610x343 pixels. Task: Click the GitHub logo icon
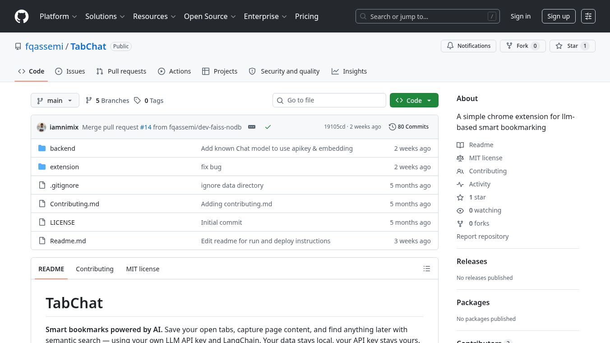click(x=22, y=16)
